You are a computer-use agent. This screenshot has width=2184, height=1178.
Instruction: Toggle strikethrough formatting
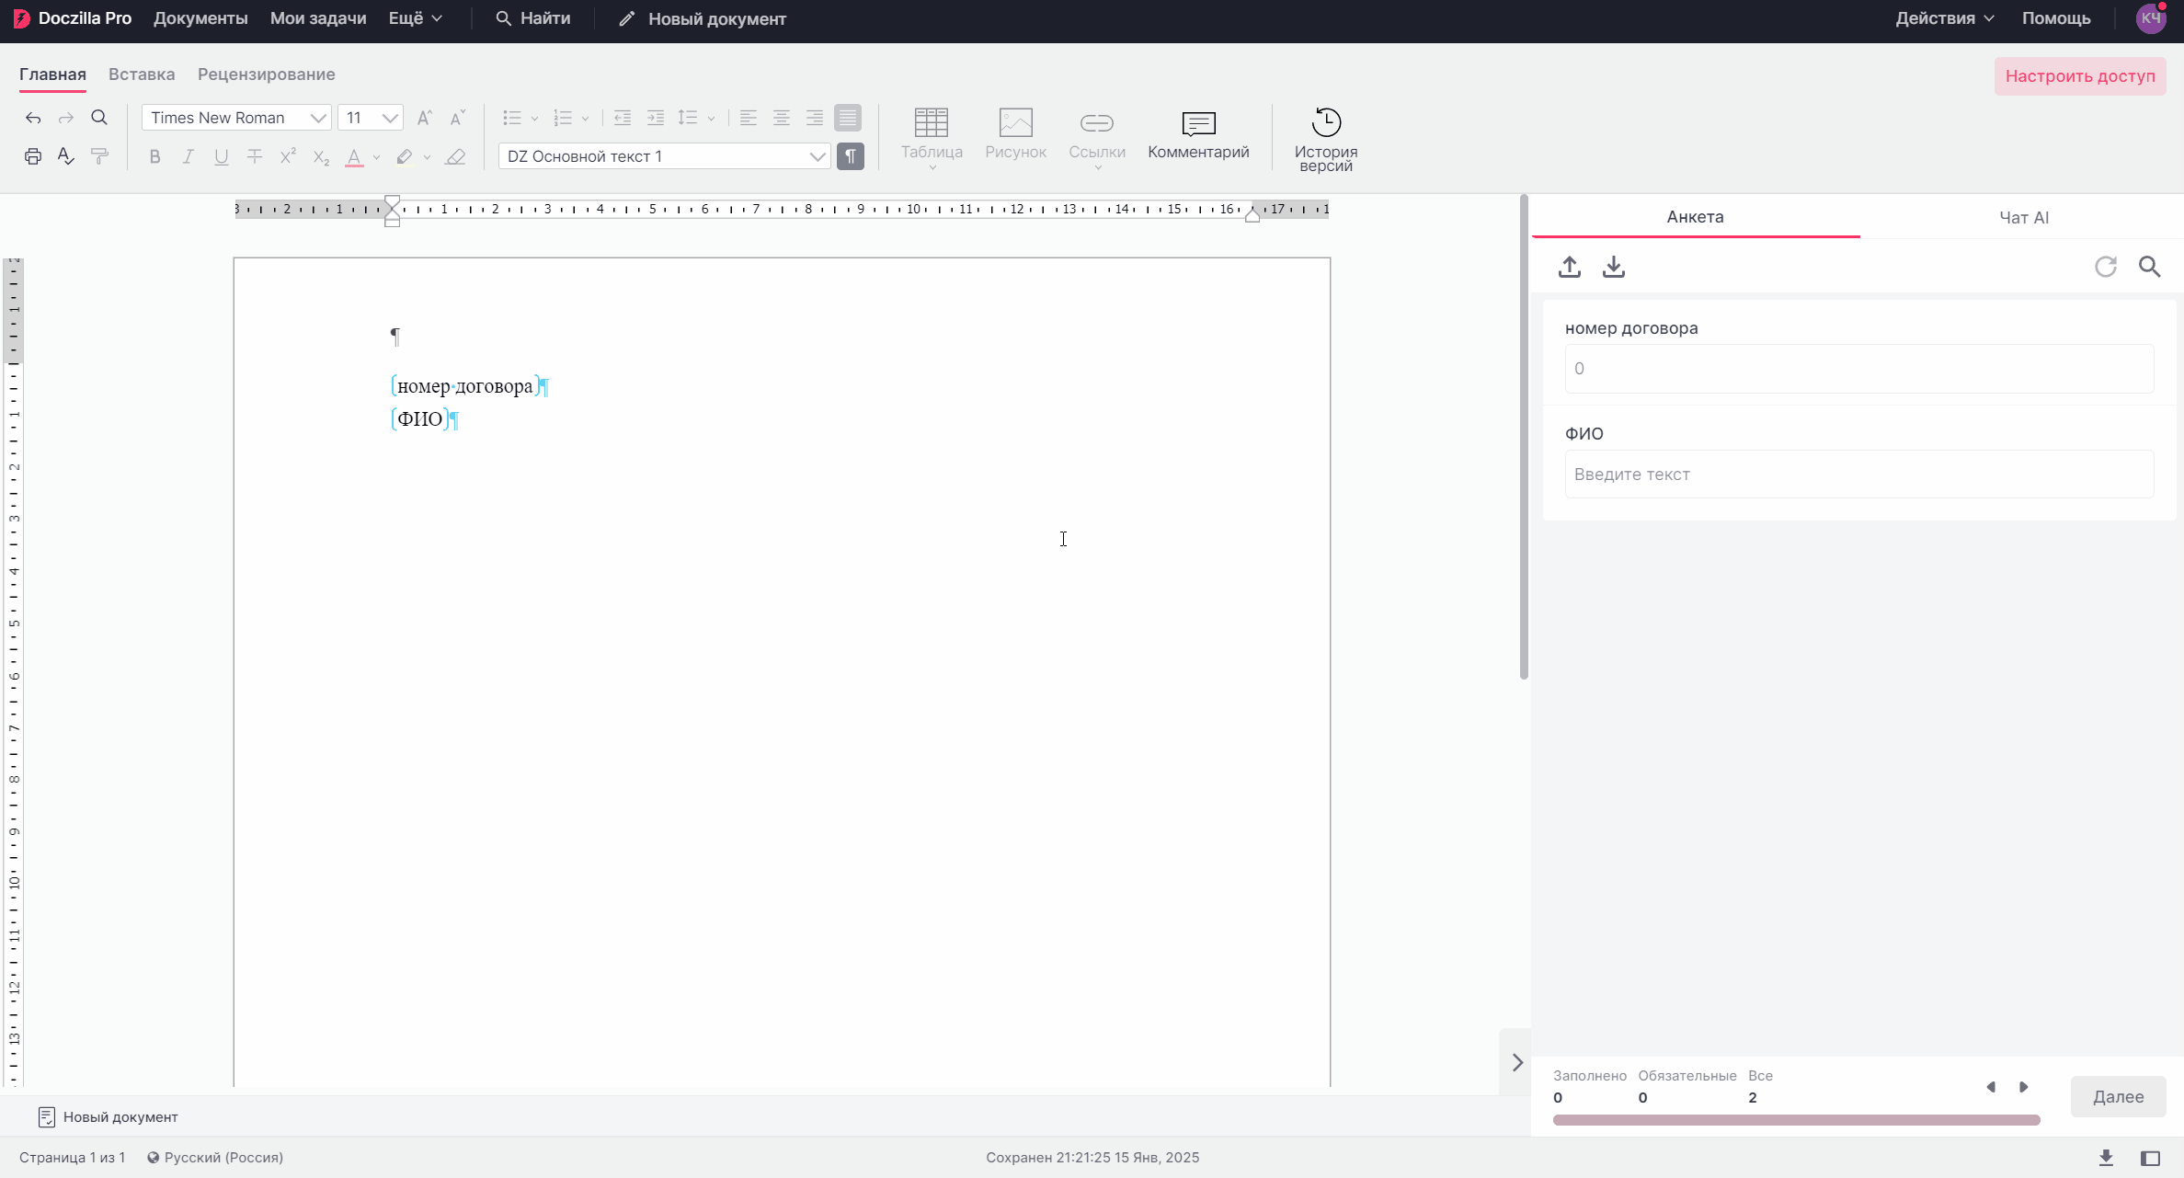(255, 157)
